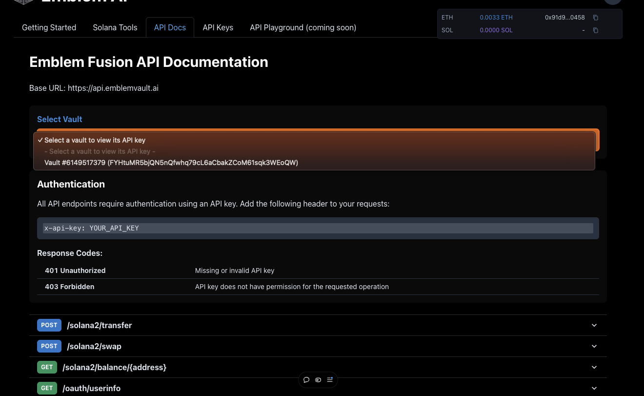This screenshot has height=396, width=644.
Task: Click the POST badge for /solana2/transfer
Action: [49, 325]
